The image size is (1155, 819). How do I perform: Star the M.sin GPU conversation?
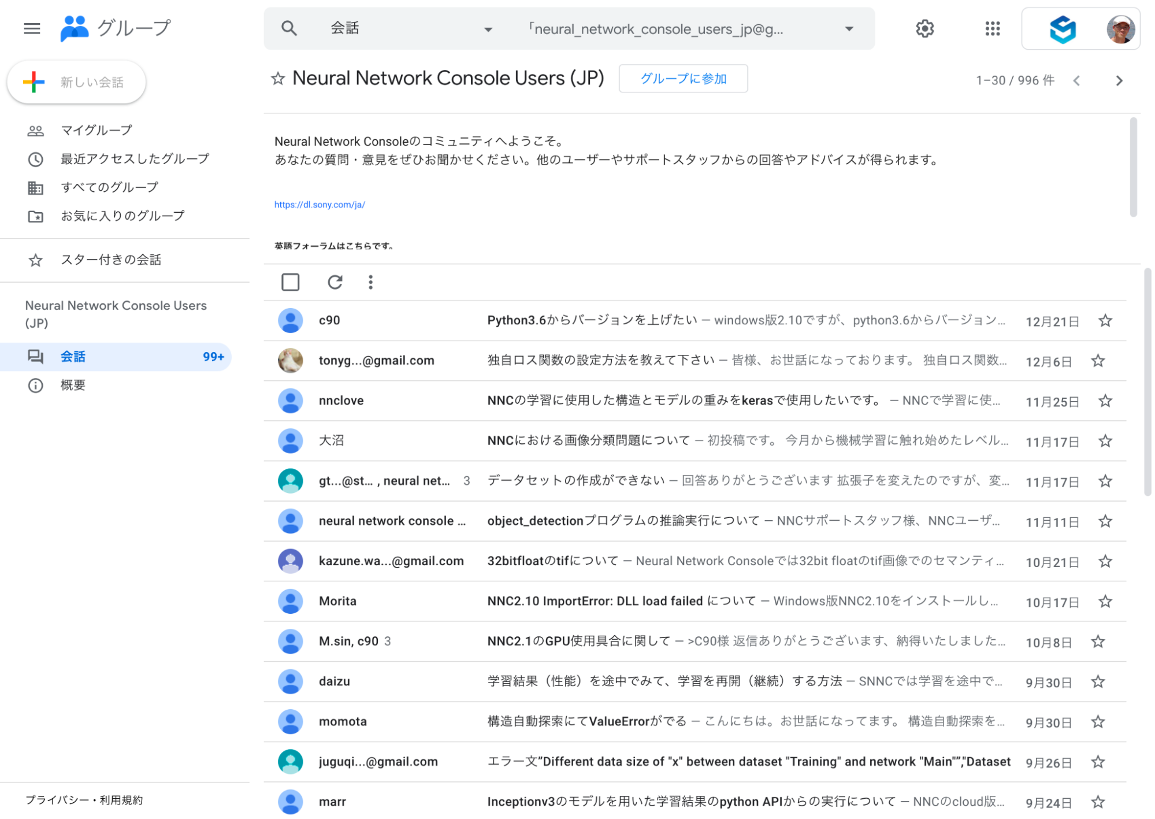pyautogui.click(x=1098, y=642)
